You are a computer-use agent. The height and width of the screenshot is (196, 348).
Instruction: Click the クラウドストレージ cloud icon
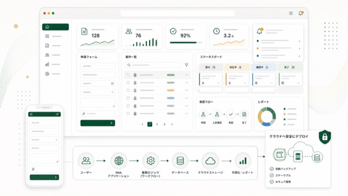click(210, 161)
